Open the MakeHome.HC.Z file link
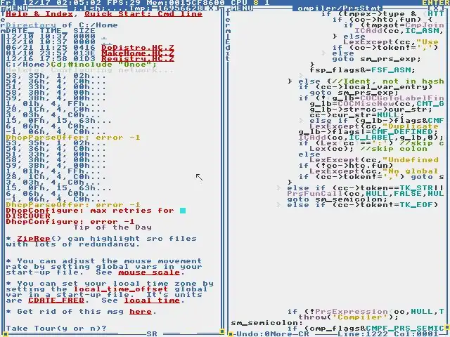This screenshot has width=450, height=337. coord(138,53)
